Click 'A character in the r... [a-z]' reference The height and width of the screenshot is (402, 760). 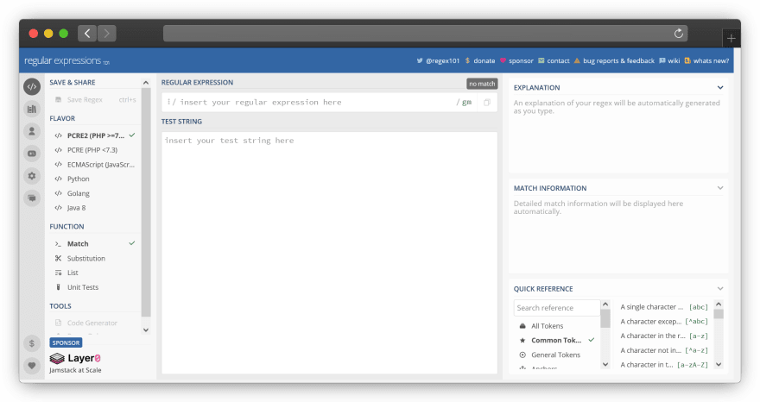[x=663, y=336]
